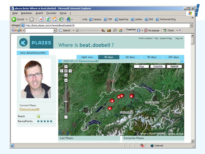Screen dimensions: 205x154
Task: Re-center map using the center pan button
Action: (66, 71)
